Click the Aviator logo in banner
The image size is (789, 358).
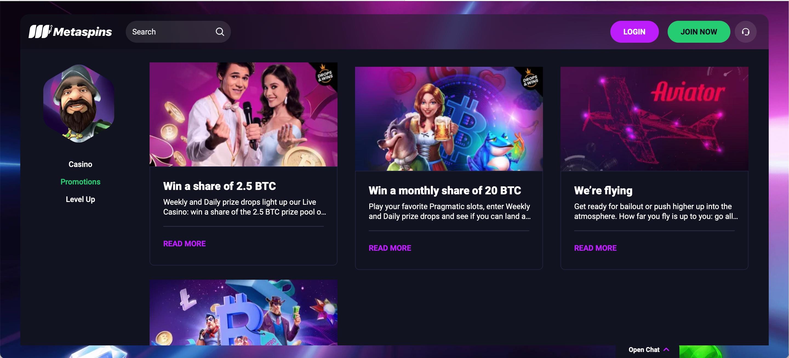coord(688,91)
